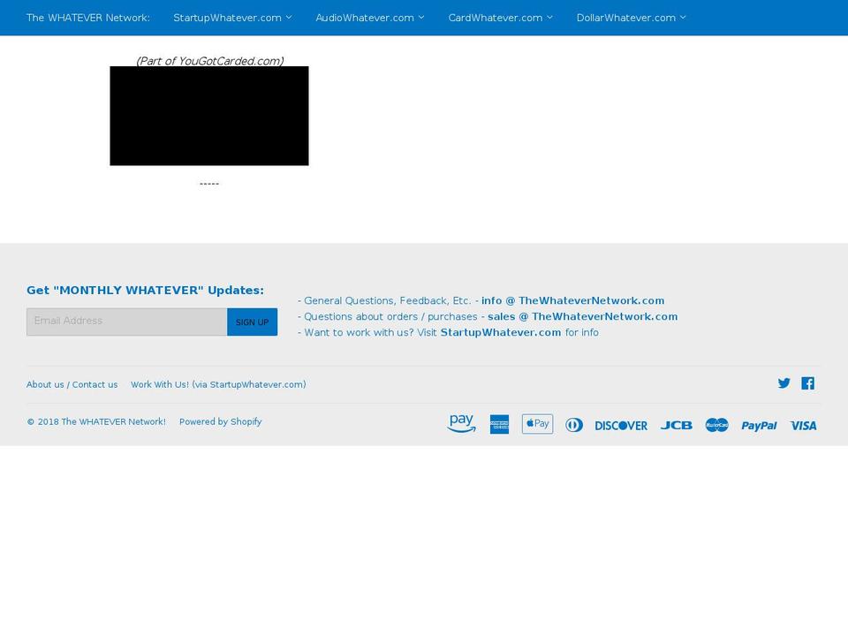Screen dimensions: 848x636
Task: Click the Visa payment icon
Action: pos(803,426)
